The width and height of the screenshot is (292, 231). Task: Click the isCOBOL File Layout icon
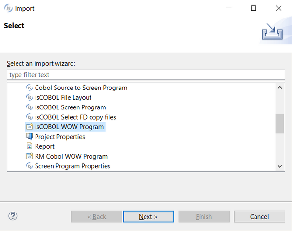coord(29,97)
